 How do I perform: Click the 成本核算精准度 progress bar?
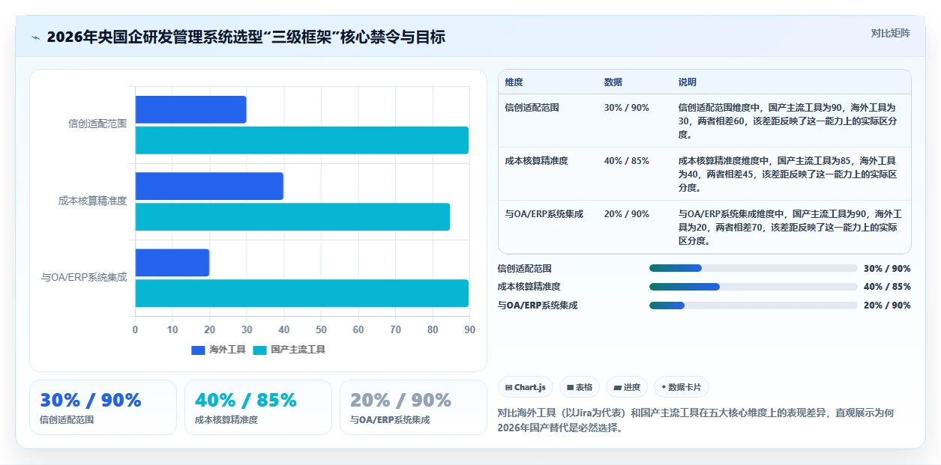click(x=753, y=287)
